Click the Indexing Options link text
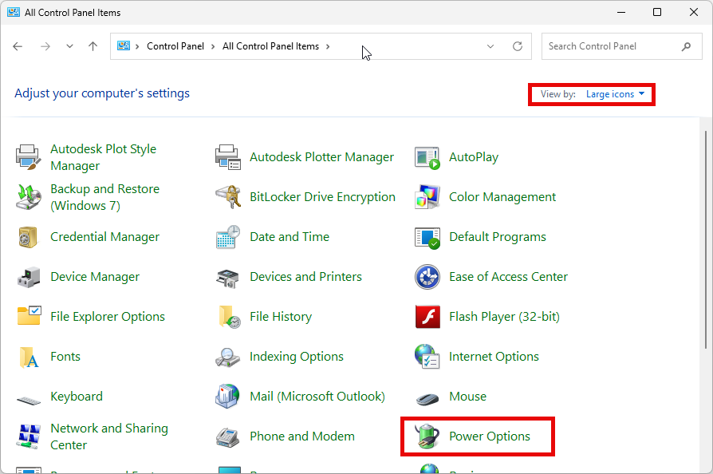713x474 pixels. [x=296, y=357]
